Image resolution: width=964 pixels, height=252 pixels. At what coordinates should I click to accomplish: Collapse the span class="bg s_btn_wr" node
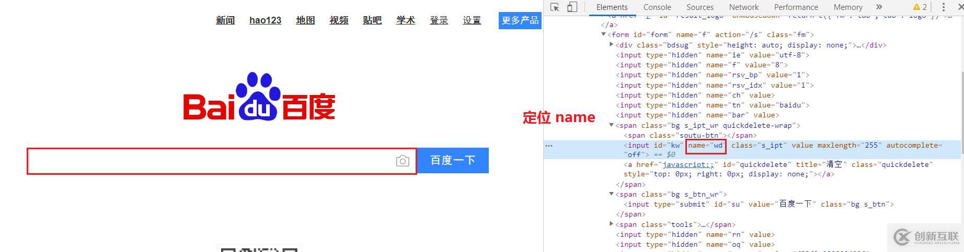click(612, 194)
